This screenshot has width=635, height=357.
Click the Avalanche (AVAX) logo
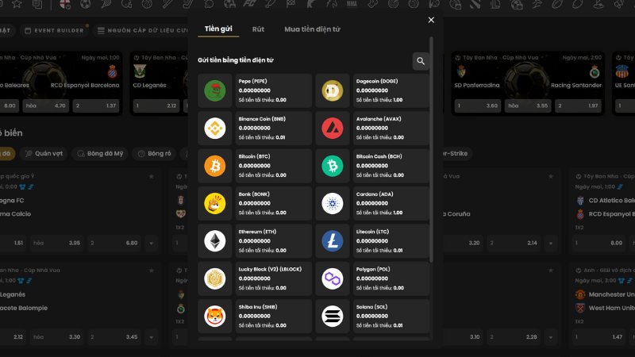click(333, 129)
